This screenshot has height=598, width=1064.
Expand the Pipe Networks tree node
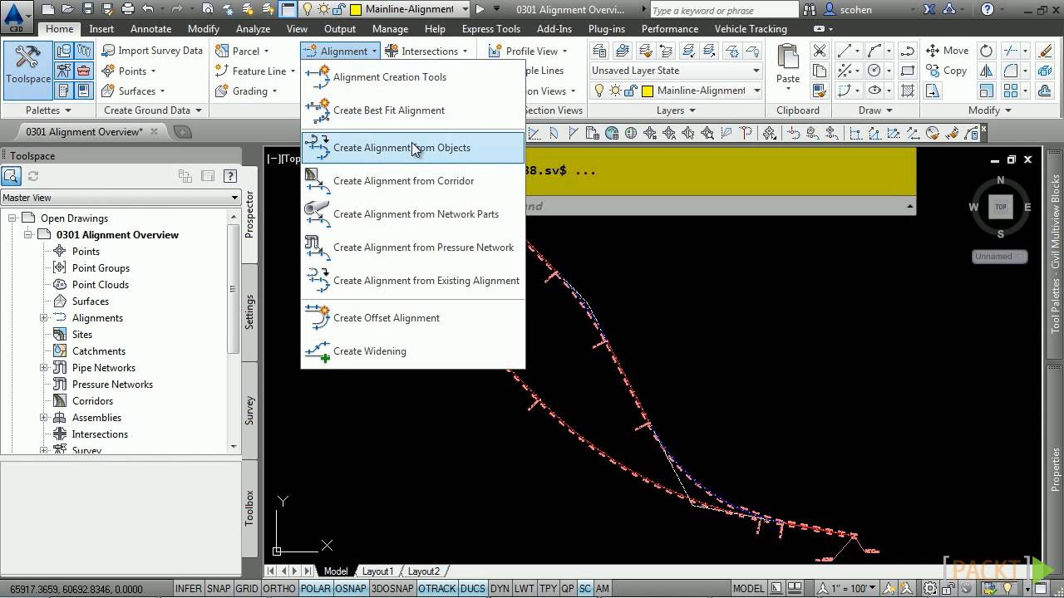44,368
